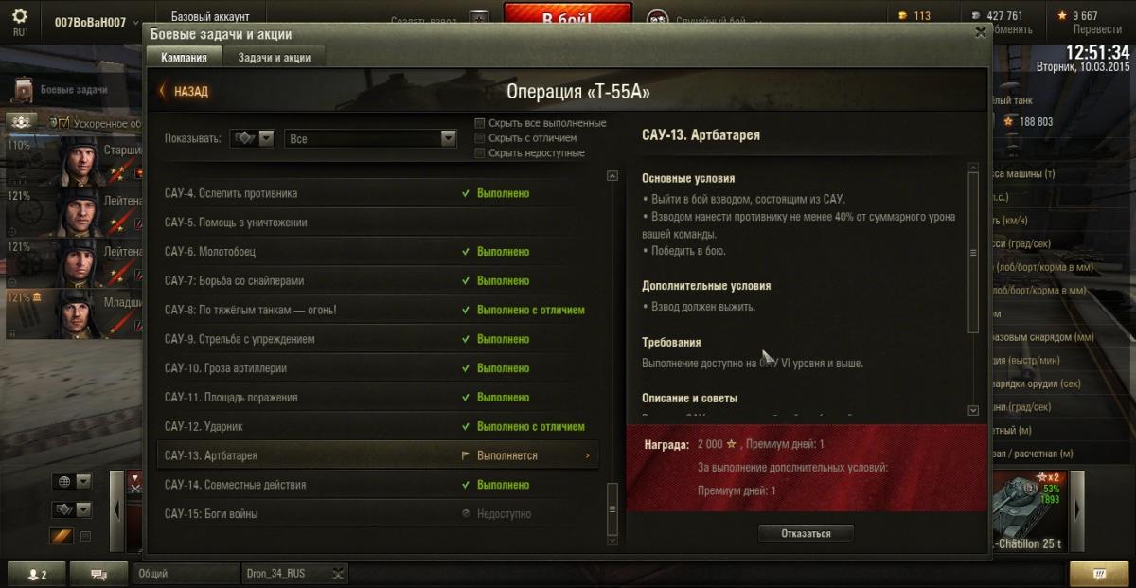The height and width of the screenshot is (588, 1136).
Task: Click the Отказаться button
Action: [x=806, y=533]
